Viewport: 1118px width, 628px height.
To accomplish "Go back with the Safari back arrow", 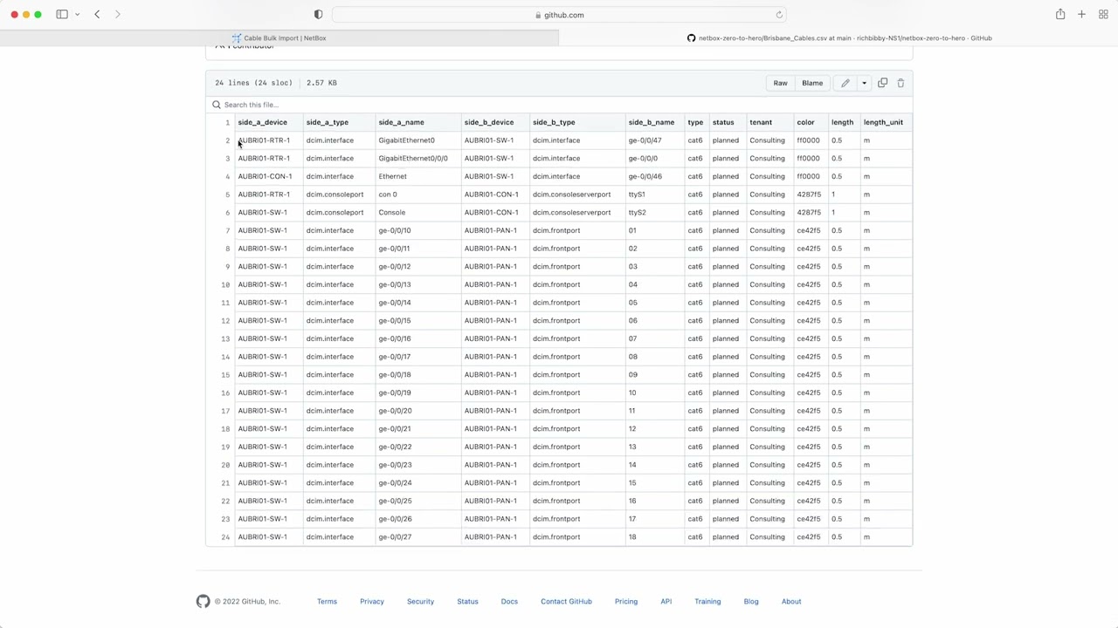I will (97, 15).
